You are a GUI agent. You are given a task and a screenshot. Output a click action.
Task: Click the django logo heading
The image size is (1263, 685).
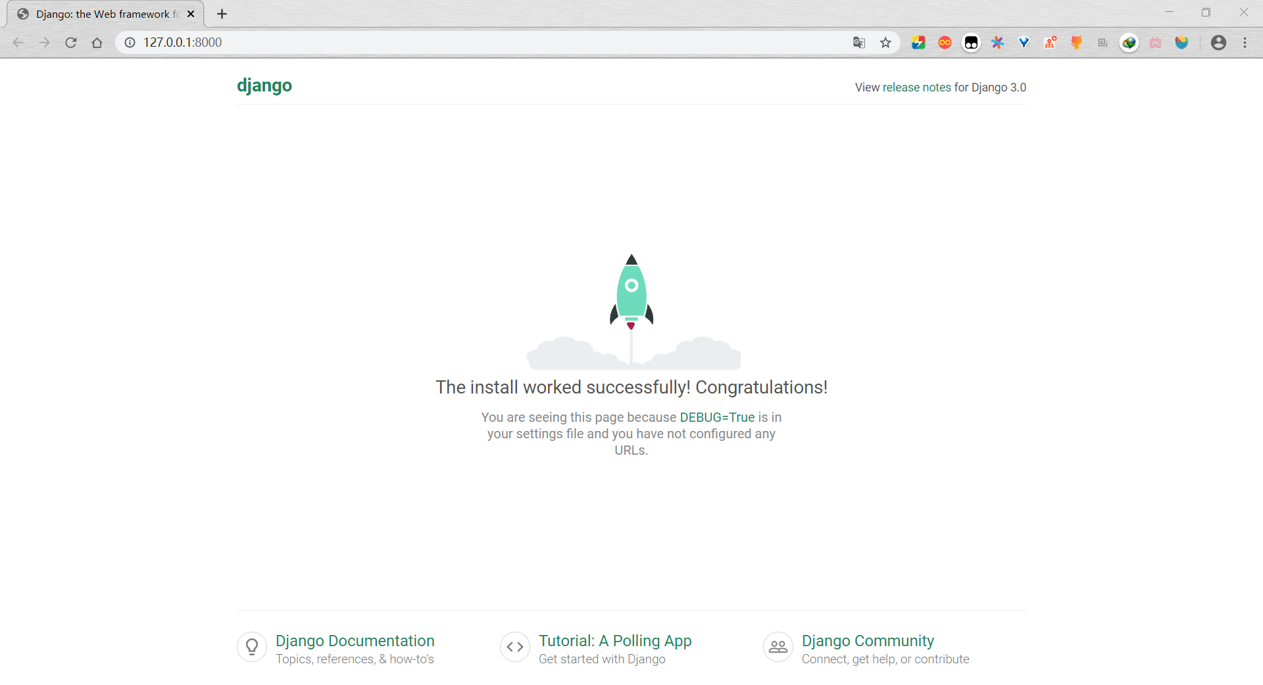(264, 86)
